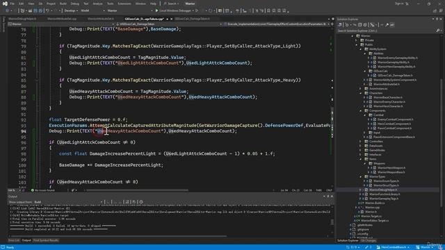Expand the Private folder in Solution Explorer
Screen dimensions: 445x250
pyautogui.click(x=357, y=40)
